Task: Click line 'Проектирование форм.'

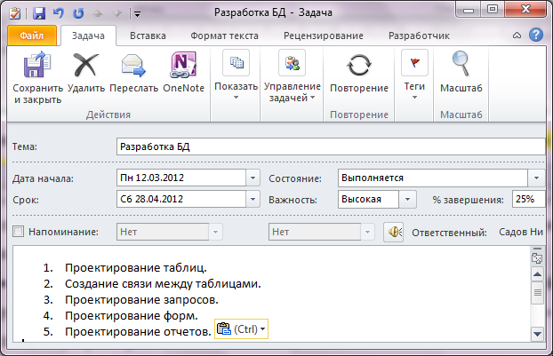Action: click(x=132, y=315)
